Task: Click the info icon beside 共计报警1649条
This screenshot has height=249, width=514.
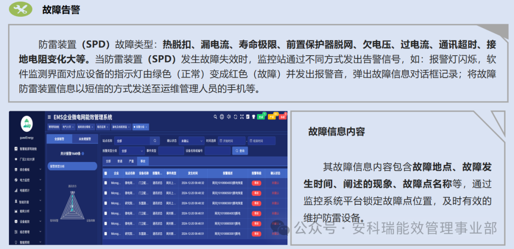Action: (83, 153)
